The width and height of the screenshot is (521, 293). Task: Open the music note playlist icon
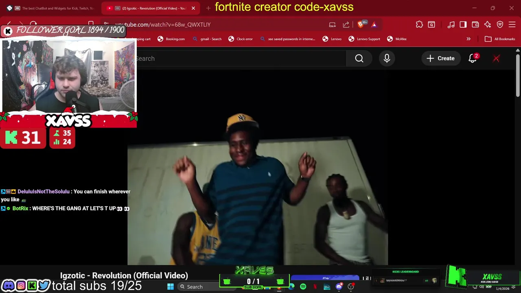click(x=451, y=25)
